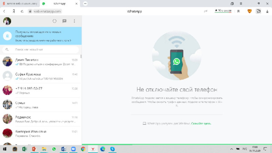Image resolution: width=272 pixels, height=153 pixels.
Task: Click the web.whatsapp.com address field
Action: pyautogui.click(x=47, y=11)
